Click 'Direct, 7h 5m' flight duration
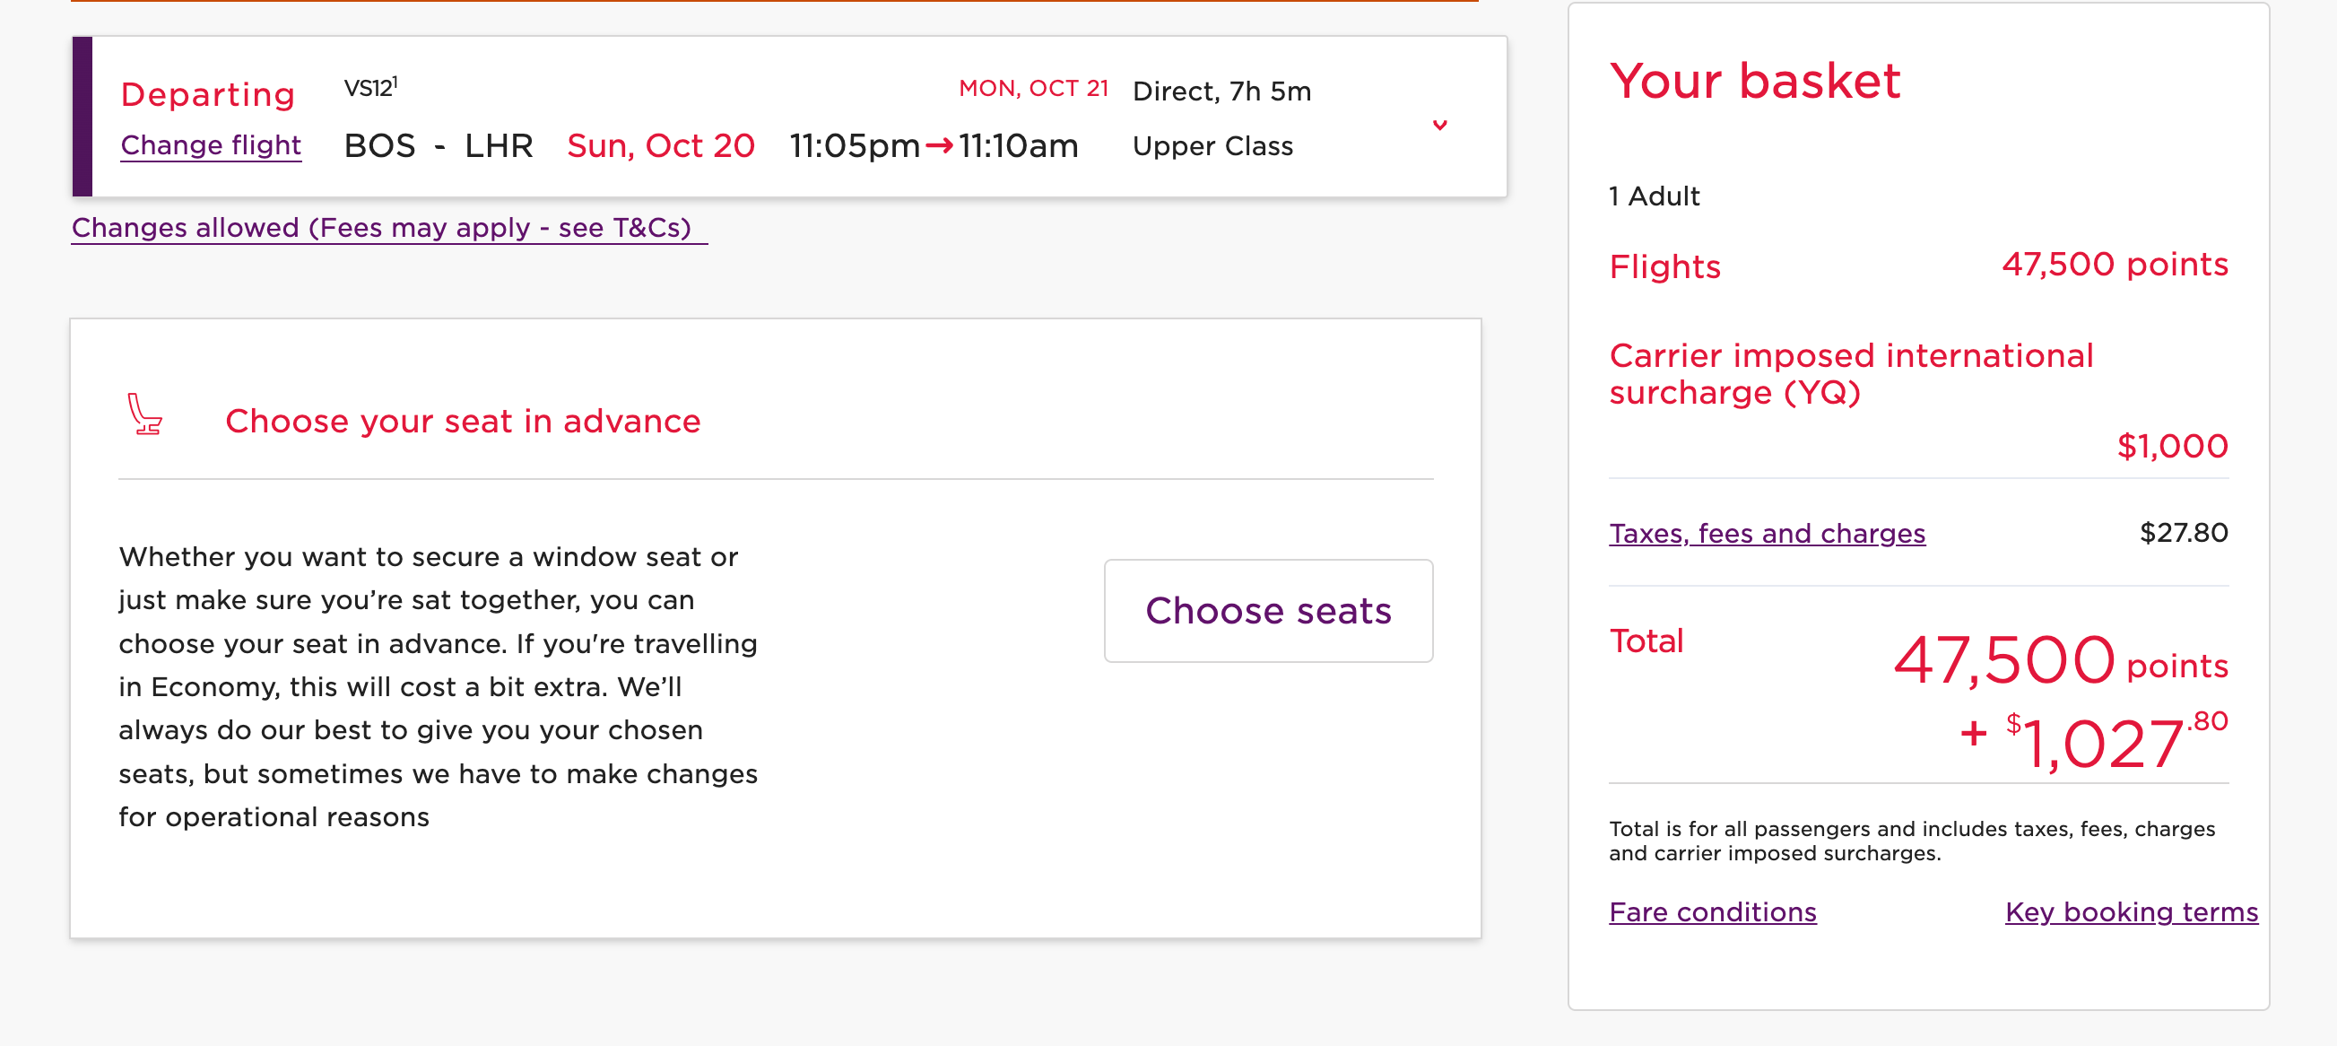2337x1046 pixels. click(x=1221, y=91)
